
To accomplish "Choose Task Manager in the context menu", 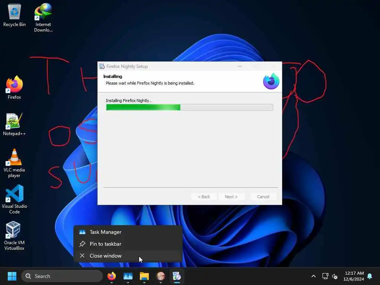I will coord(128,232).
